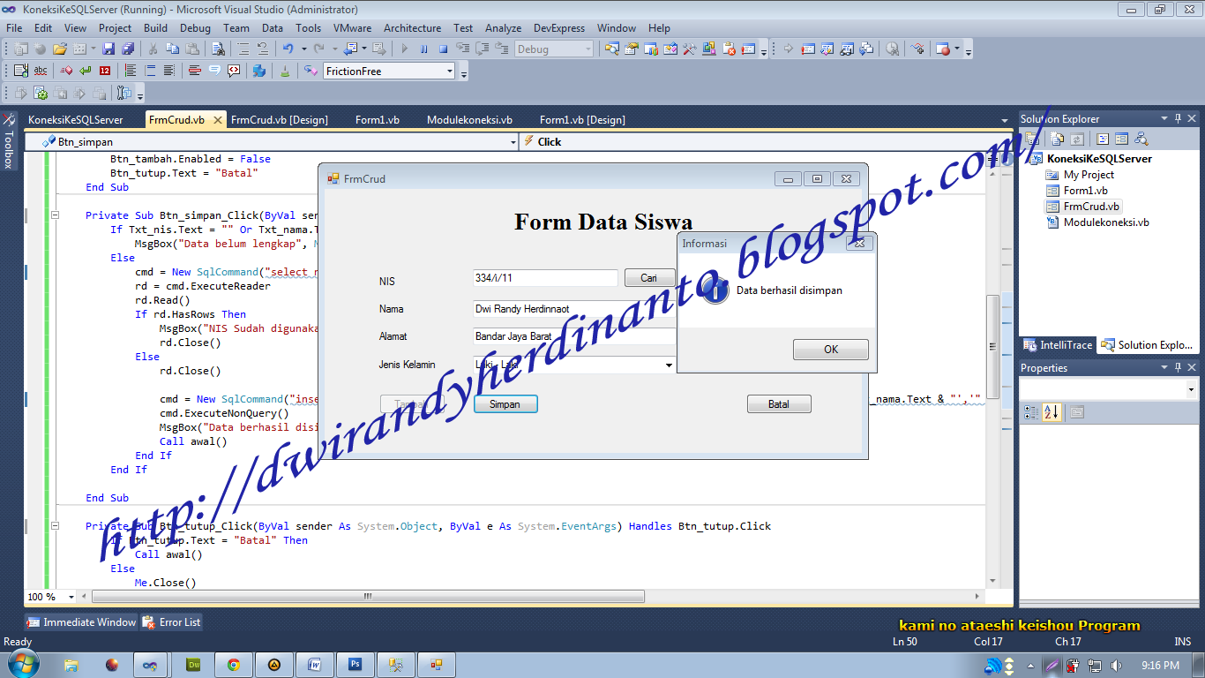This screenshot has width=1205, height=678.
Task: Select Start Debugging green play icon
Action: click(x=402, y=50)
